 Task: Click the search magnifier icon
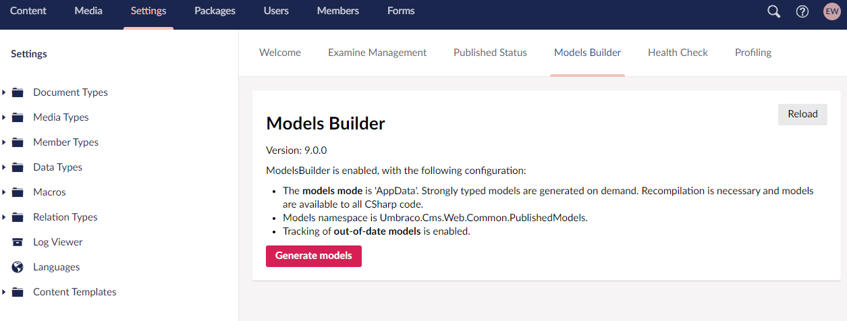pyautogui.click(x=774, y=11)
